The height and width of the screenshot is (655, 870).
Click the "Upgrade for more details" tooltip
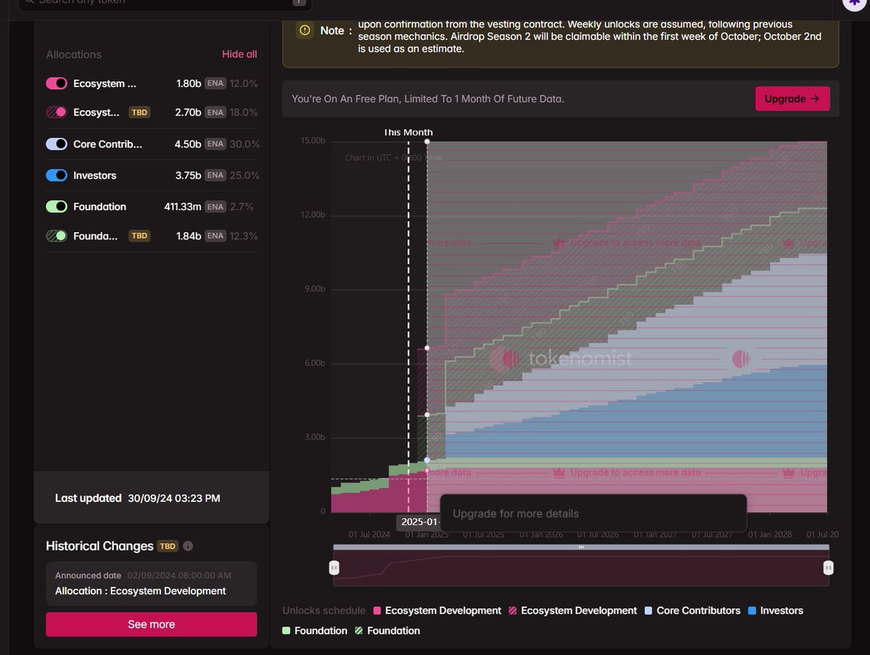click(x=593, y=514)
